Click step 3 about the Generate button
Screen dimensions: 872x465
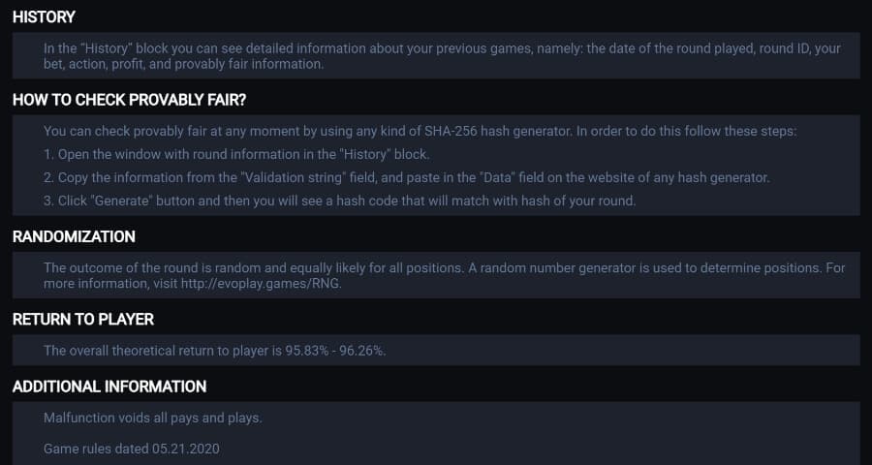coord(339,201)
